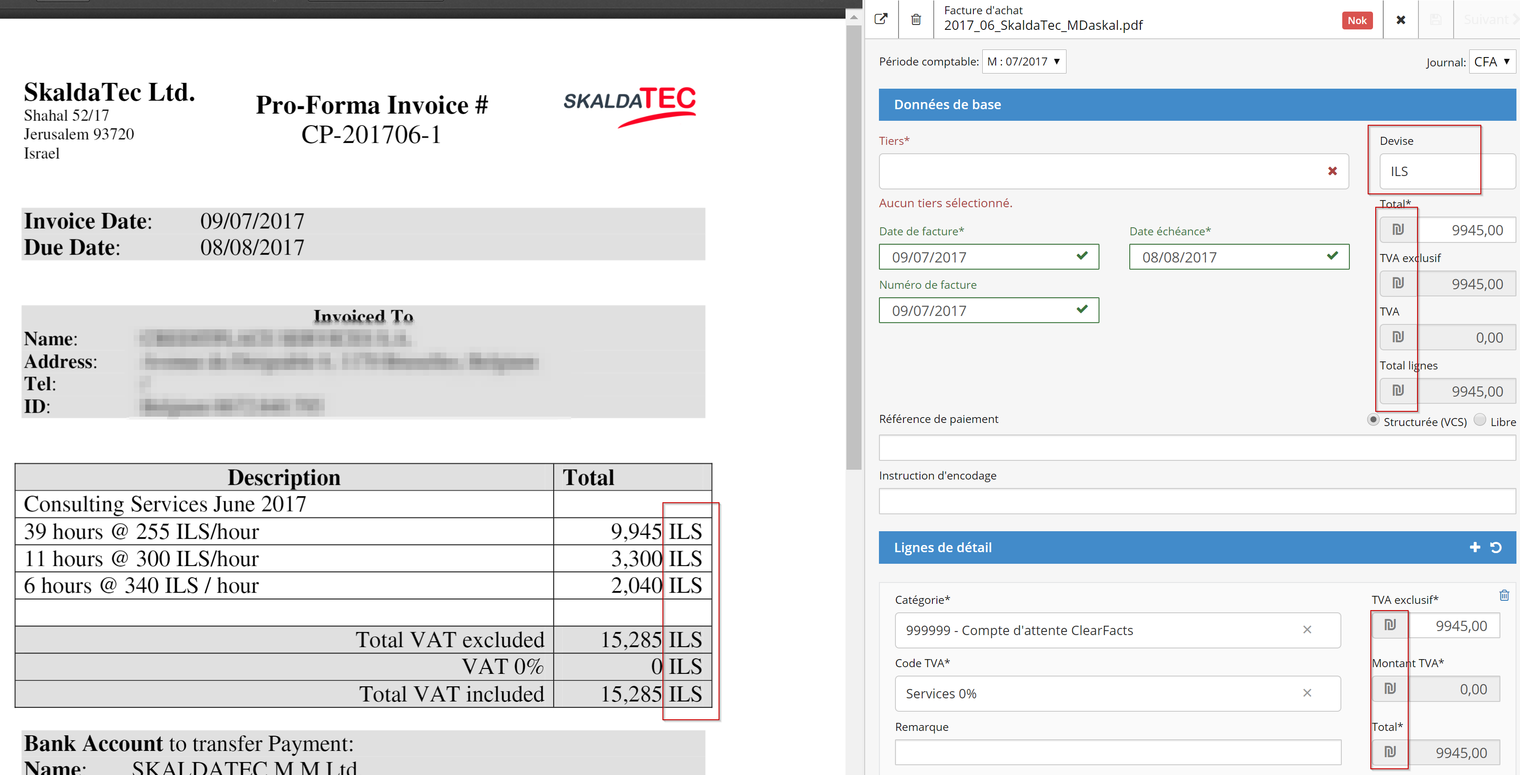The image size is (1520, 775).
Task: Click the file name 2017_06_SkaldaTec_MDaskal.pdf
Action: [x=1043, y=25]
